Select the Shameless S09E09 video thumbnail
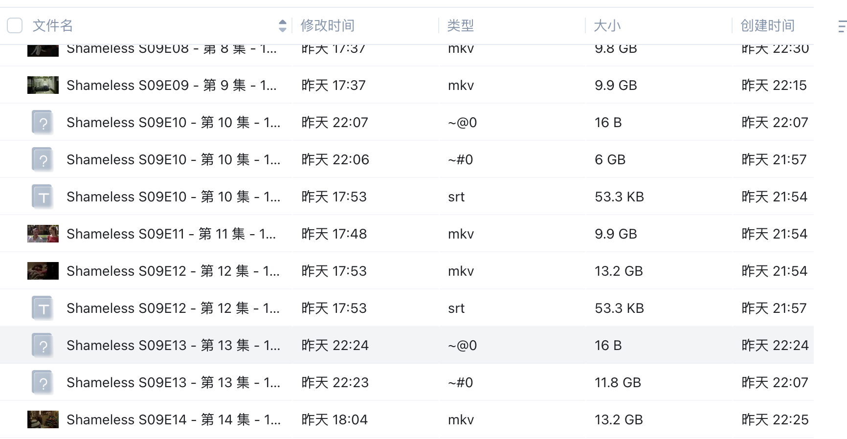This screenshot has height=439, width=847. click(43, 85)
